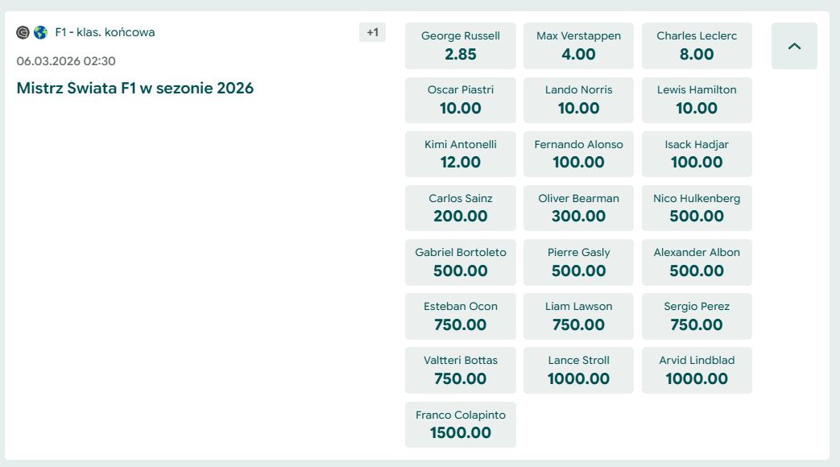Choose the Isack Hadjar selection
840x467 pixels.
tap(697, 154)
